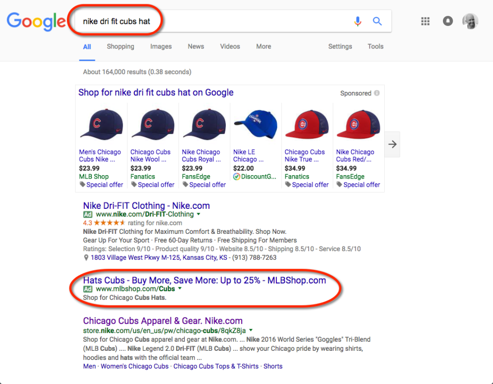Screen dimensions: 493x384
Task: Click the blue magnifier search button
Action: 377,21
